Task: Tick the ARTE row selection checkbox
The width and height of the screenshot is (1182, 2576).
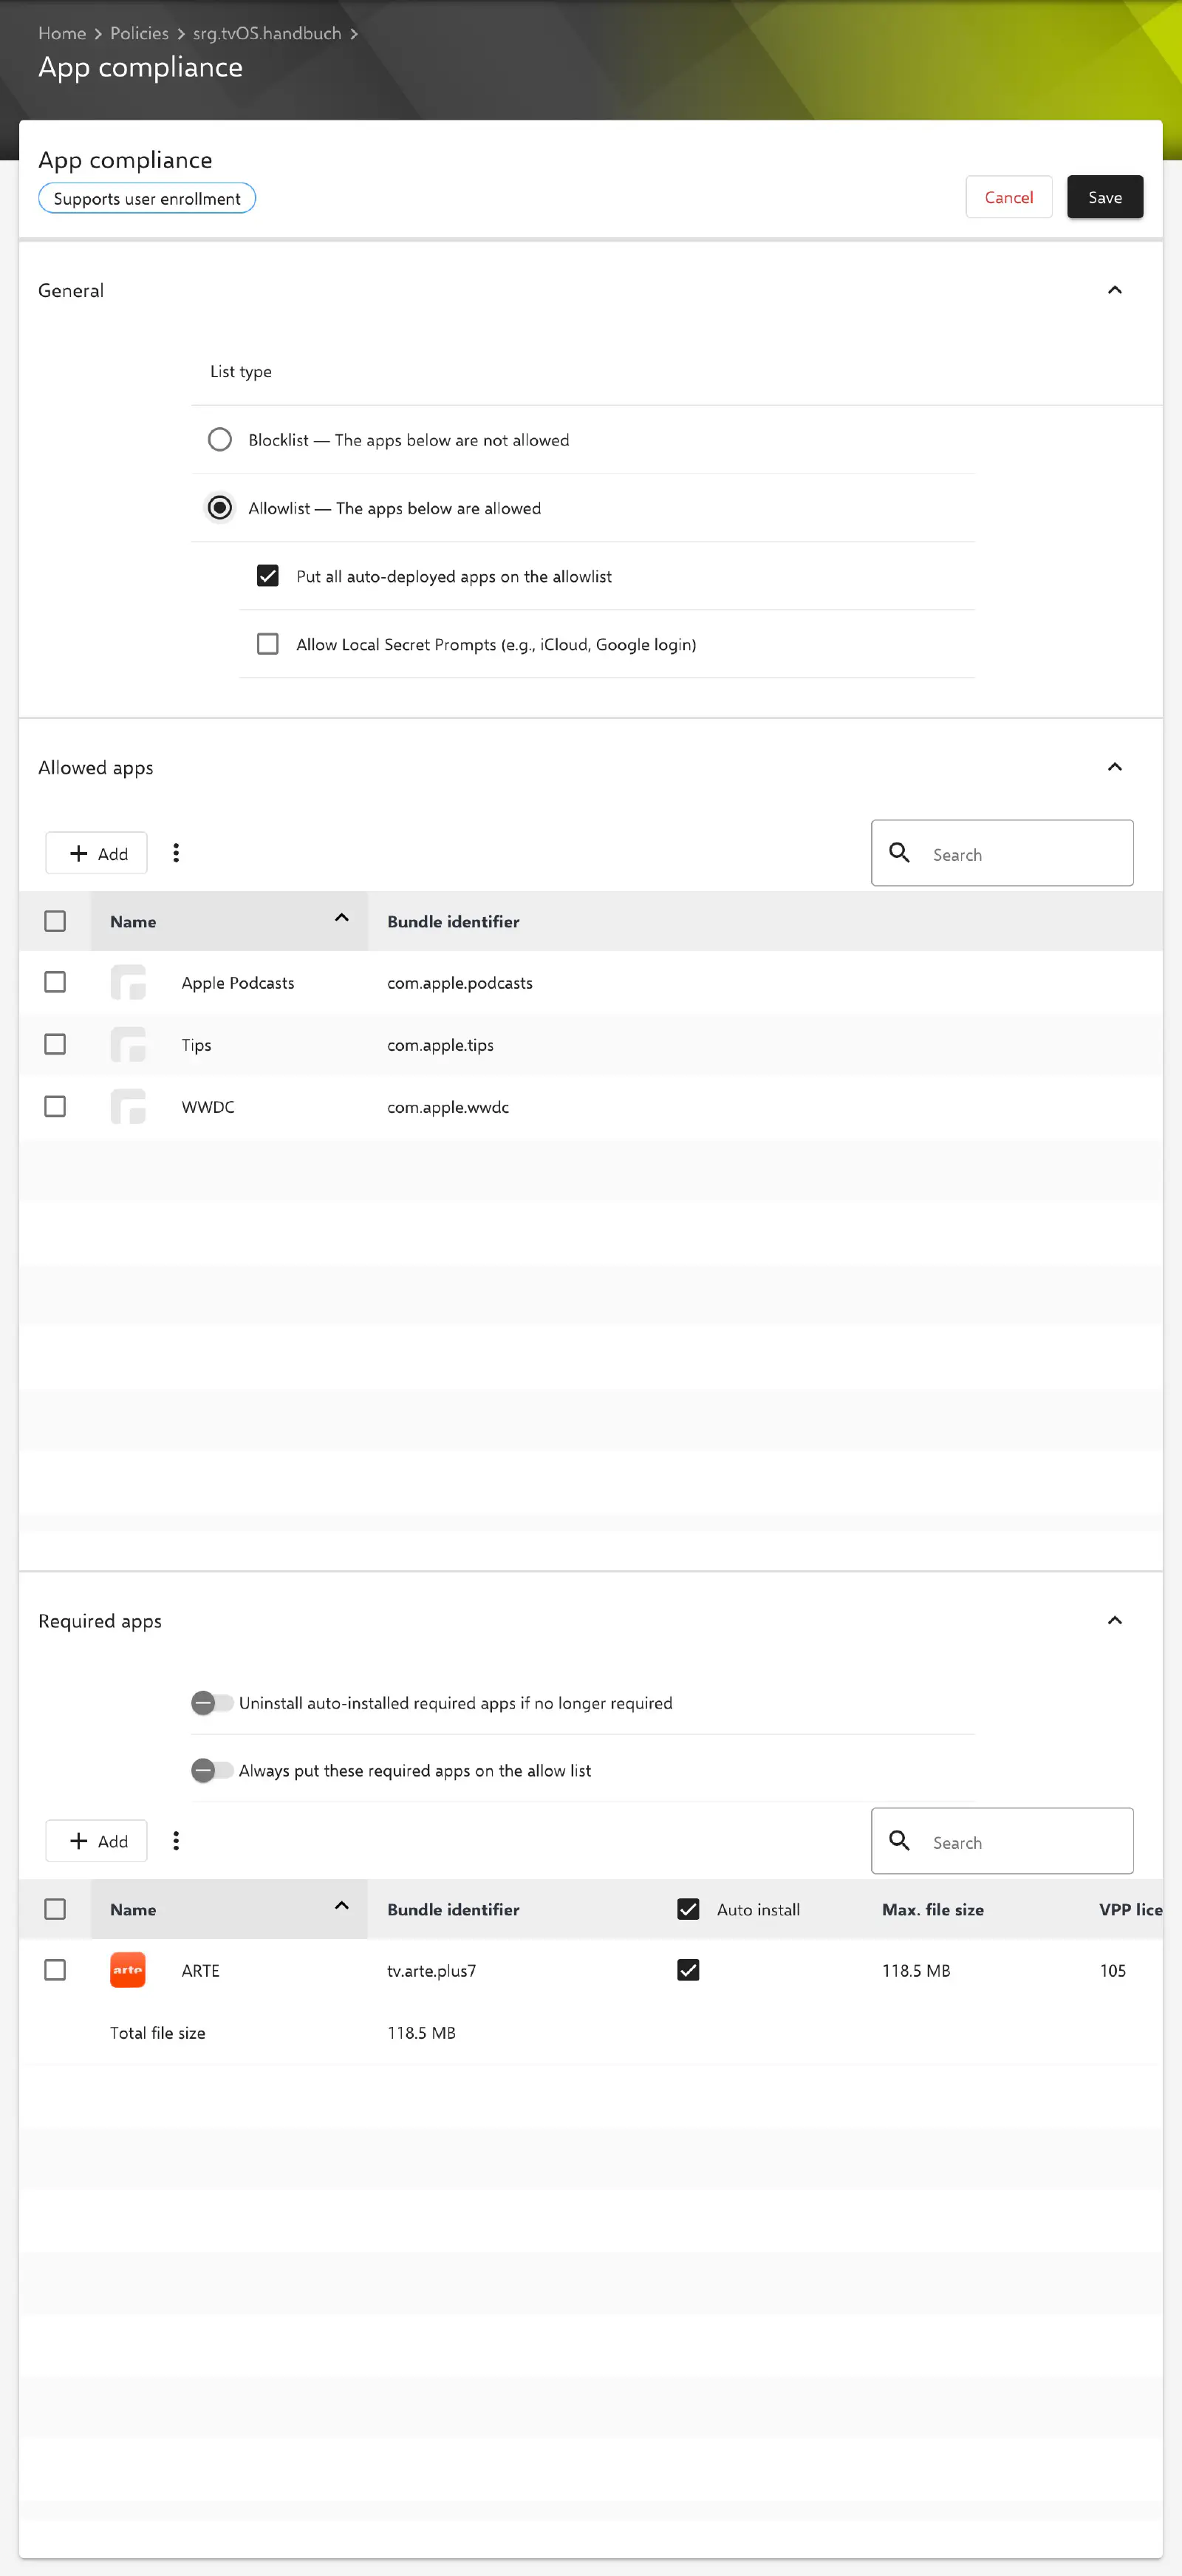Action: click(x=55, y=1970)
